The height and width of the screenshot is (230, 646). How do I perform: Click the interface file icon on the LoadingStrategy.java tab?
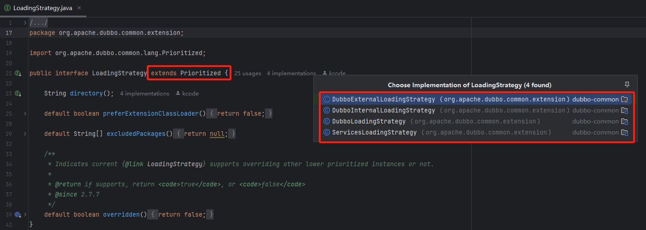click(8, 8)
